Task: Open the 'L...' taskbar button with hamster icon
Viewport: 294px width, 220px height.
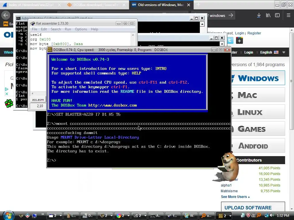Action: click(x=71, y=216)
